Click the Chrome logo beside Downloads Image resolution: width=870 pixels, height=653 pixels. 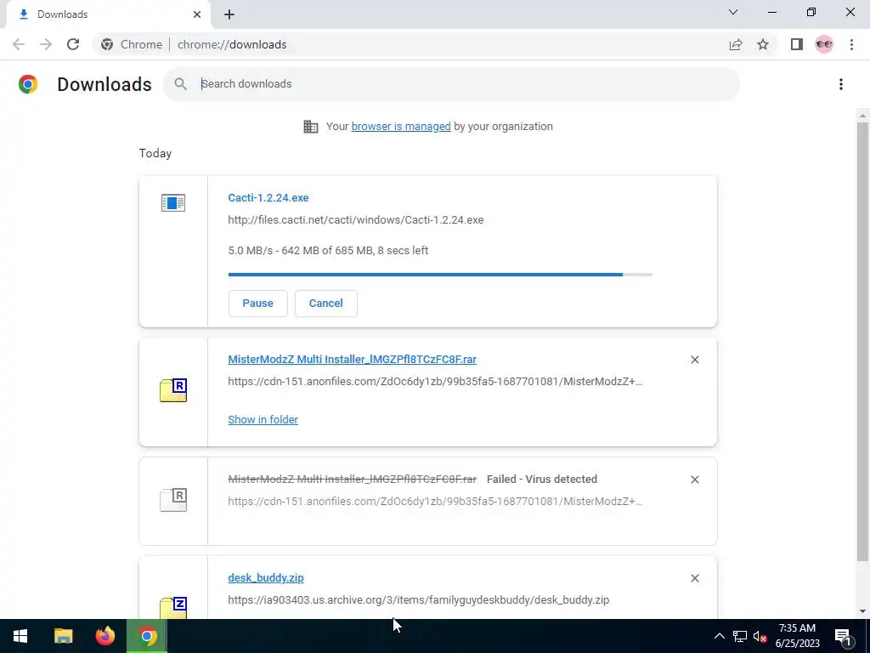tap(28, 84)
